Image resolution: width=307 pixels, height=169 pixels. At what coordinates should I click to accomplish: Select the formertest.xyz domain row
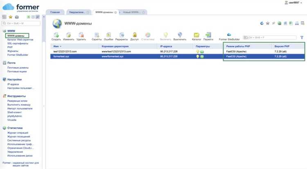(178, 56)
